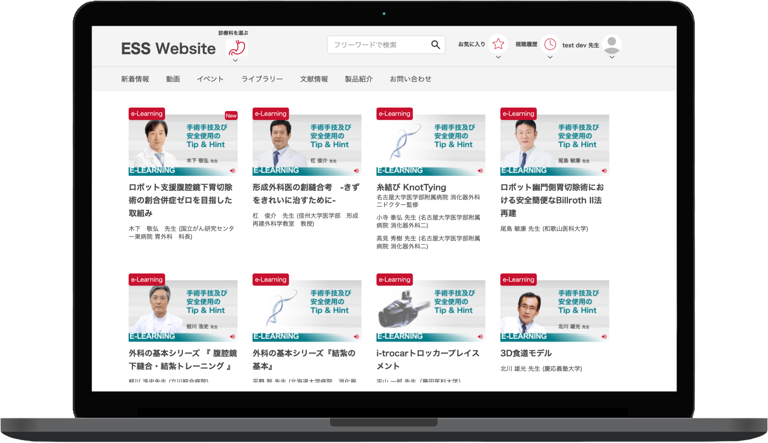Open the 糸結び KnotTying course title
Image resolution: width=768 pixels, height=443 pixels.
tap(411, 187)
